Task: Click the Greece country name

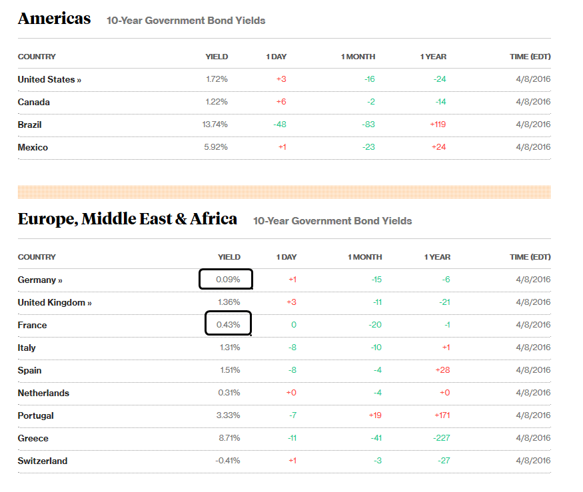Action: [x=33, y=439]
